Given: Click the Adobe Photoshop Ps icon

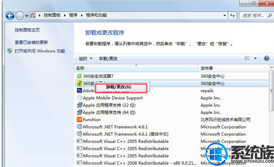Looking at the screenshot, I should point(79,91).
